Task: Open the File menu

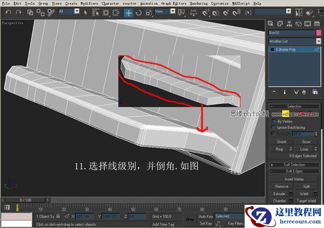Action: coord(6,4)
